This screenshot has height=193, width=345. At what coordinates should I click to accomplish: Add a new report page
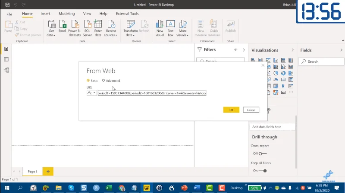point(48,172)
